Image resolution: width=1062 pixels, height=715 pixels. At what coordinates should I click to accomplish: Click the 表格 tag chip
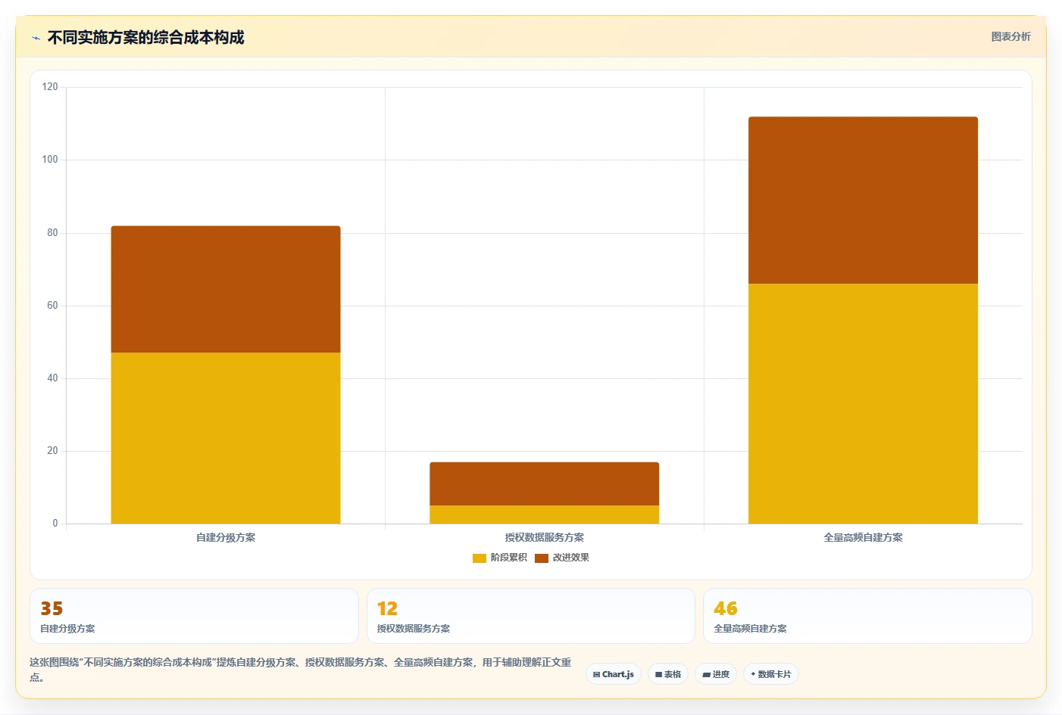668,674
